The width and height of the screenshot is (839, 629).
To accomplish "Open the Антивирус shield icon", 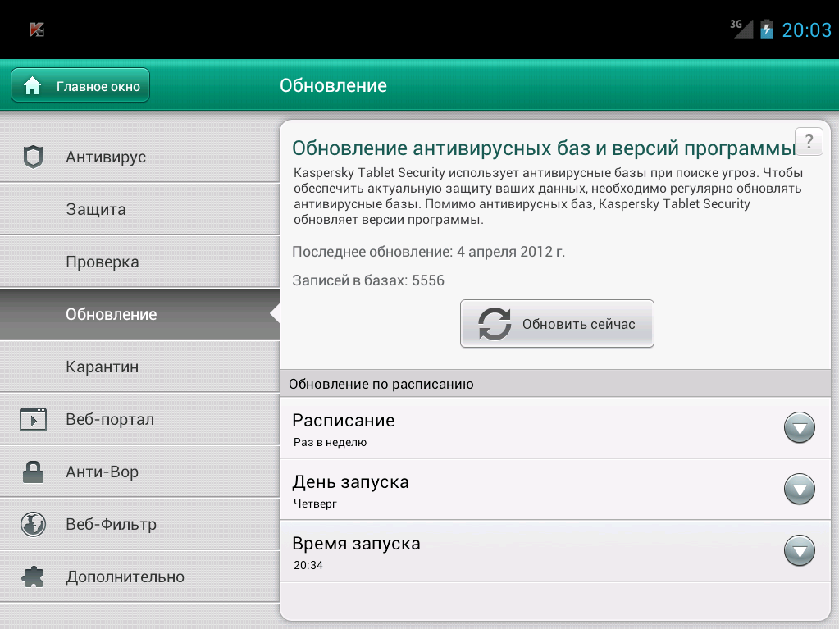I will [x=33, y=157].
